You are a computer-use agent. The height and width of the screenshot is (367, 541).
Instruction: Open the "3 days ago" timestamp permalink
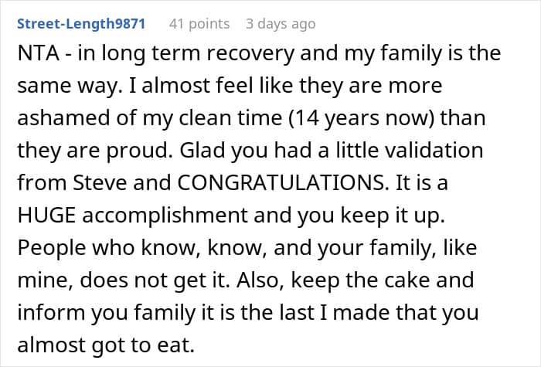point(281,23)
